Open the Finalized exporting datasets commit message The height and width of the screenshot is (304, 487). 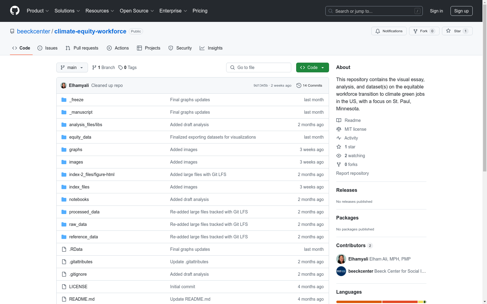(213, 137)
